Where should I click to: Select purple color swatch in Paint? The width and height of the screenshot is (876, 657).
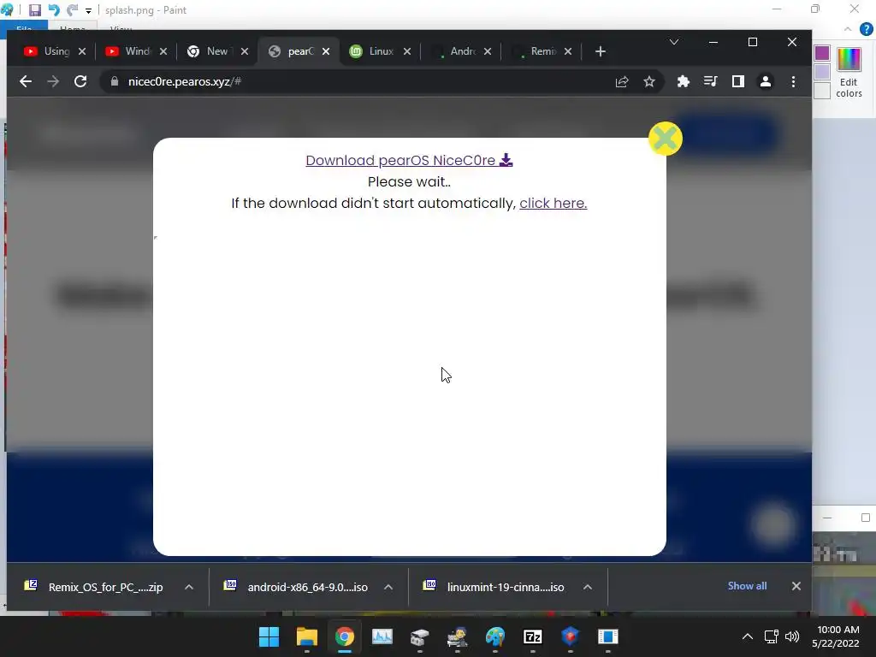(x=822, y=53)
